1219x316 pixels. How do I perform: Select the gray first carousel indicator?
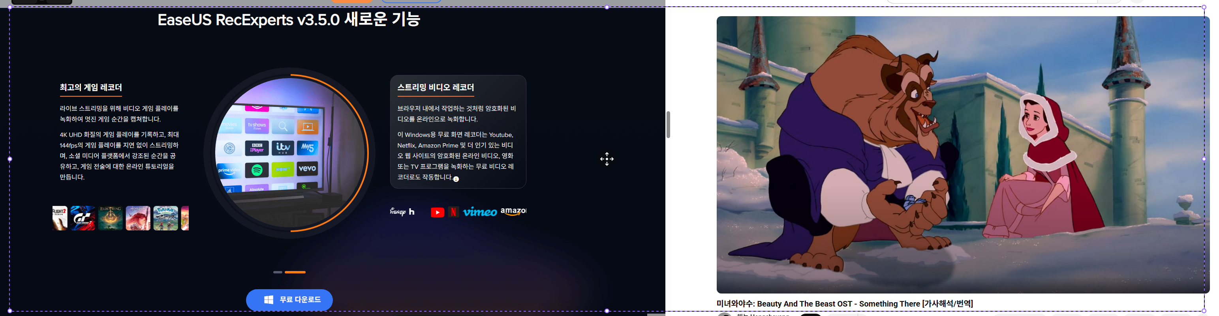click(x=277, y=272)
